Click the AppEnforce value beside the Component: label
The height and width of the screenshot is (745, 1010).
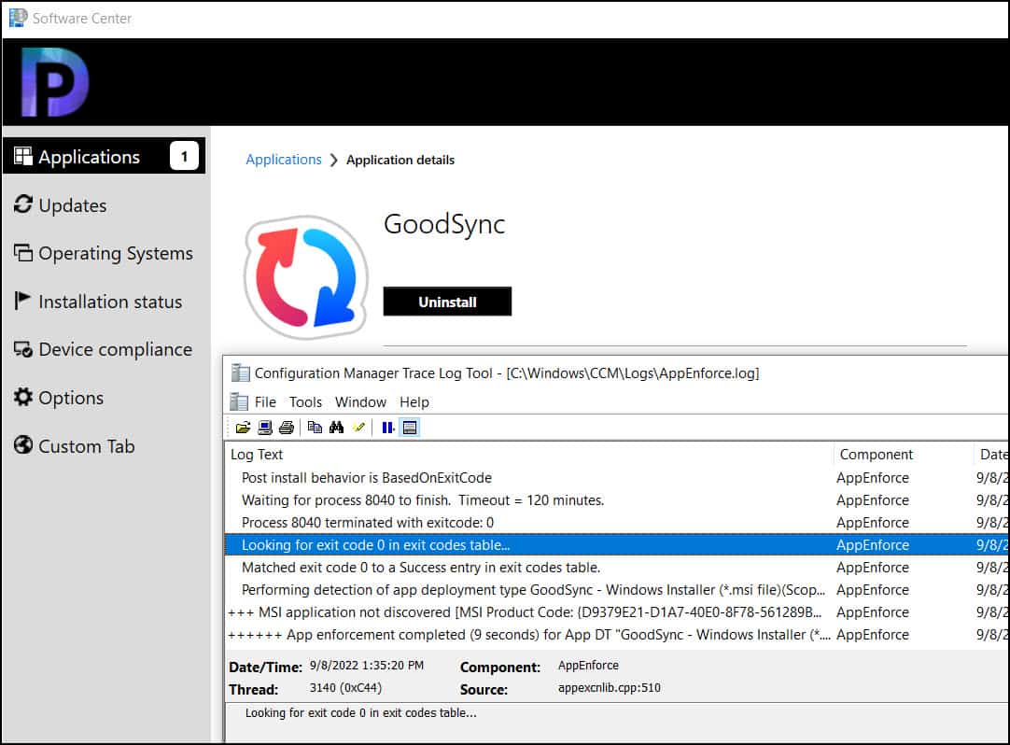588,665
